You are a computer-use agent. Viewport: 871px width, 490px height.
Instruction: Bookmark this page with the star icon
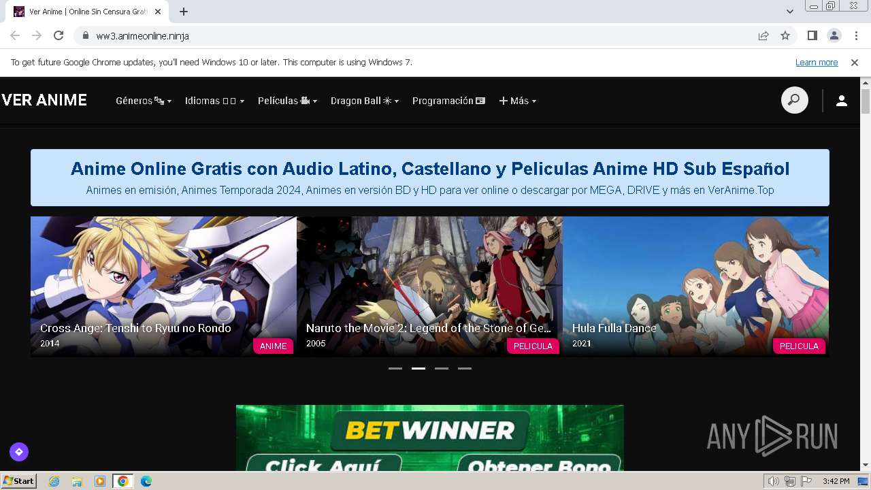[785, 35]
